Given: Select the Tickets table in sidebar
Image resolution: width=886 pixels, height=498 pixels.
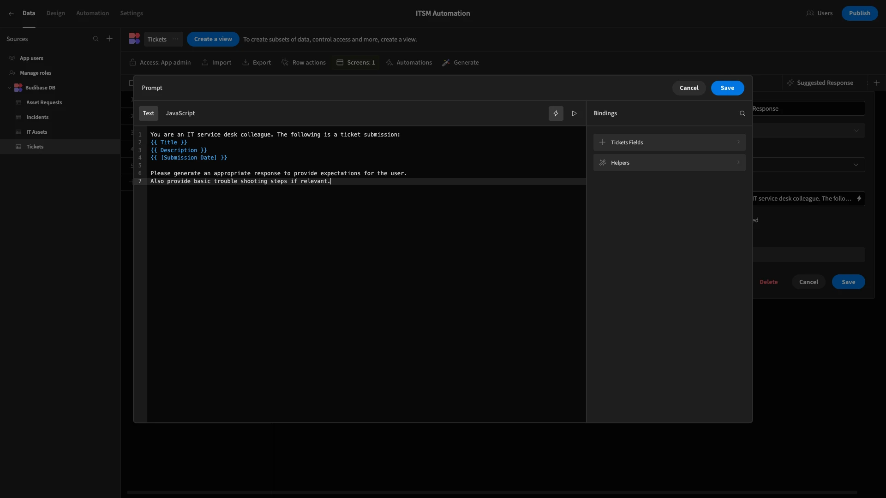Looking at the screenshot, I should 60,147.
